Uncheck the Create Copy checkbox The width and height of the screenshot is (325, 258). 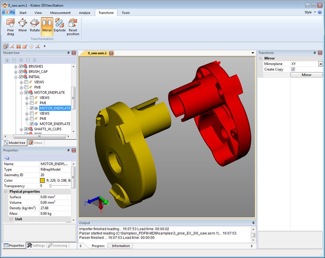click(x=293, y=69)
